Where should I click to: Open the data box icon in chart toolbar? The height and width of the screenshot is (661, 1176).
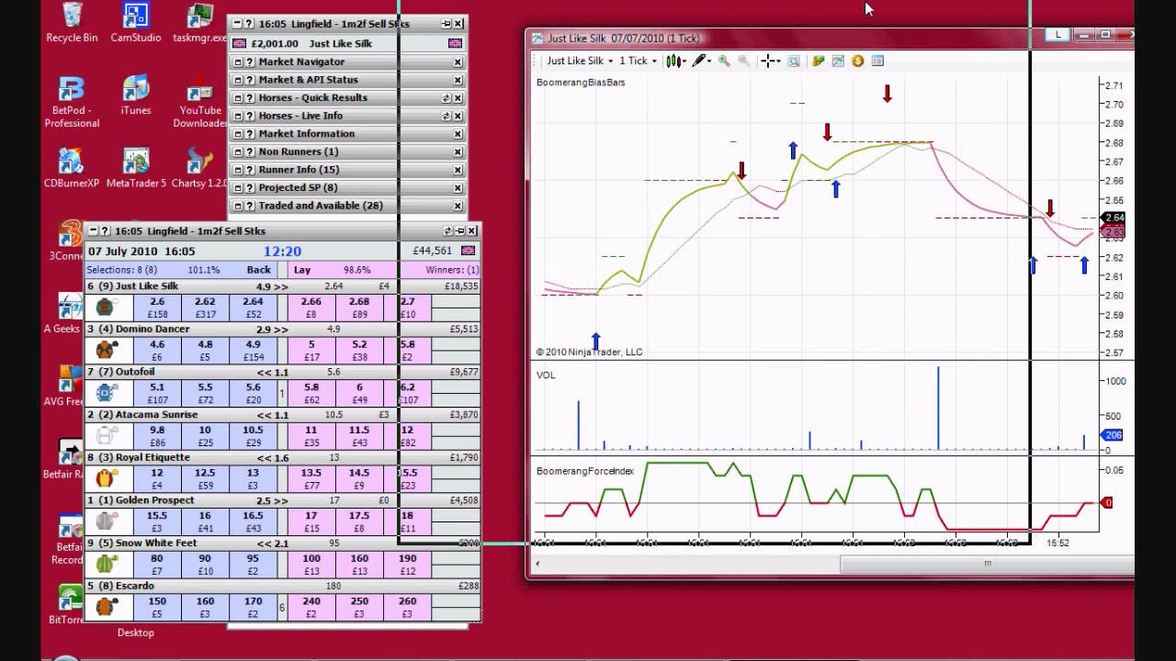(793, 61)
